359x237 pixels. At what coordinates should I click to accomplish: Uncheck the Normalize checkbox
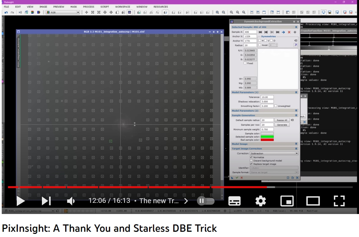coord(251,157)
